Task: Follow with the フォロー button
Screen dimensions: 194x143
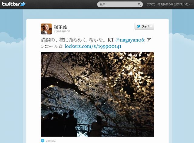Action: 144,26
